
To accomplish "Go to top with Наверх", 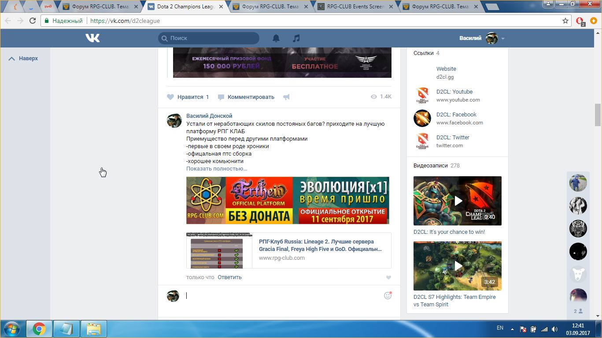I will point(23,58).
